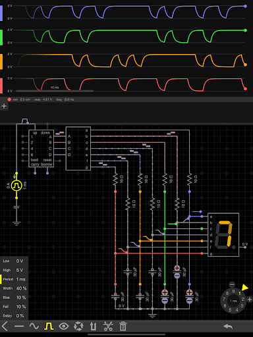
Task: Select the wire line tool
Action: point(19,326)
